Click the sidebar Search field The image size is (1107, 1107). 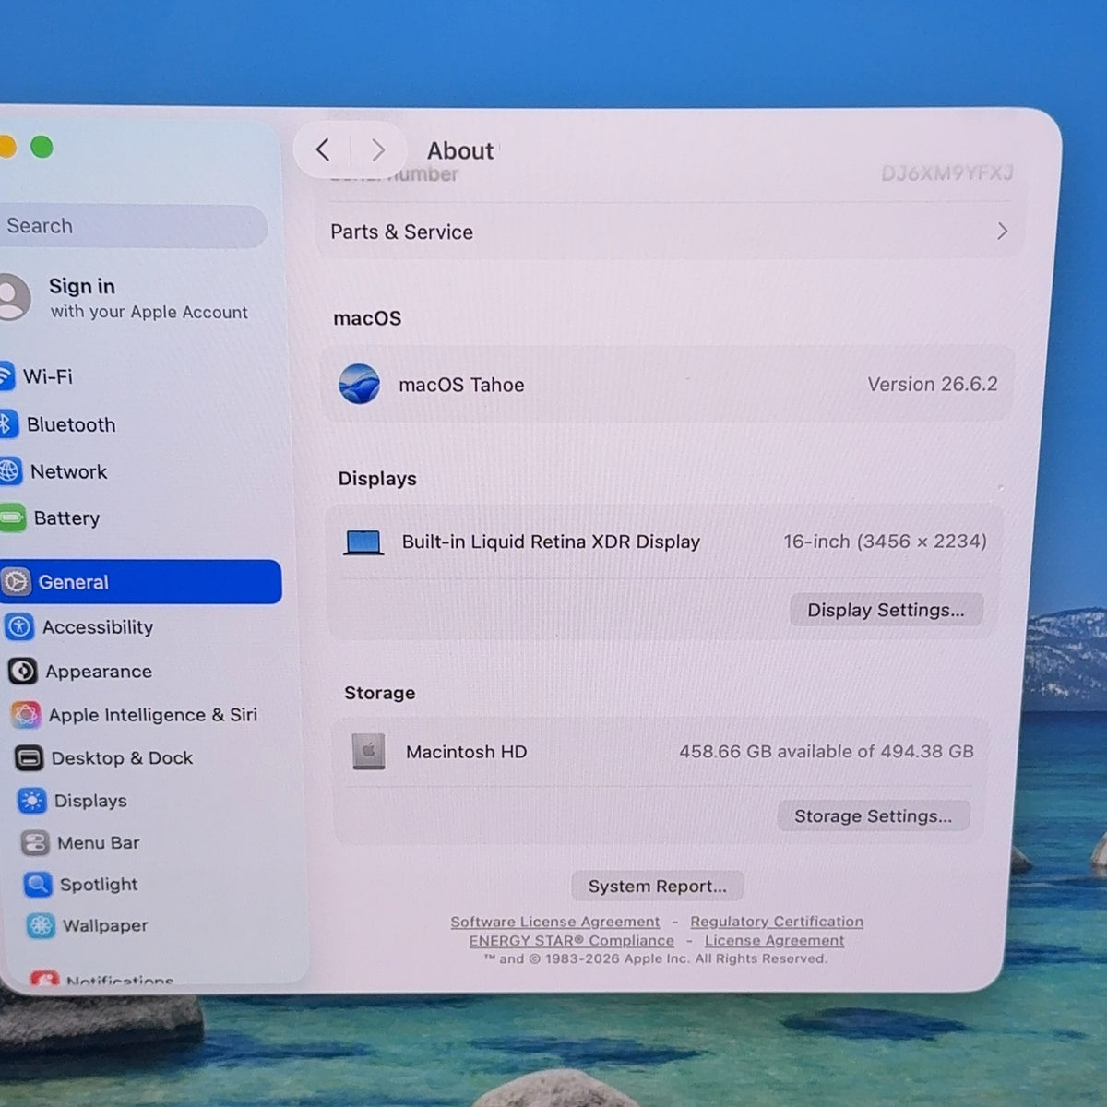click(134, 226)
